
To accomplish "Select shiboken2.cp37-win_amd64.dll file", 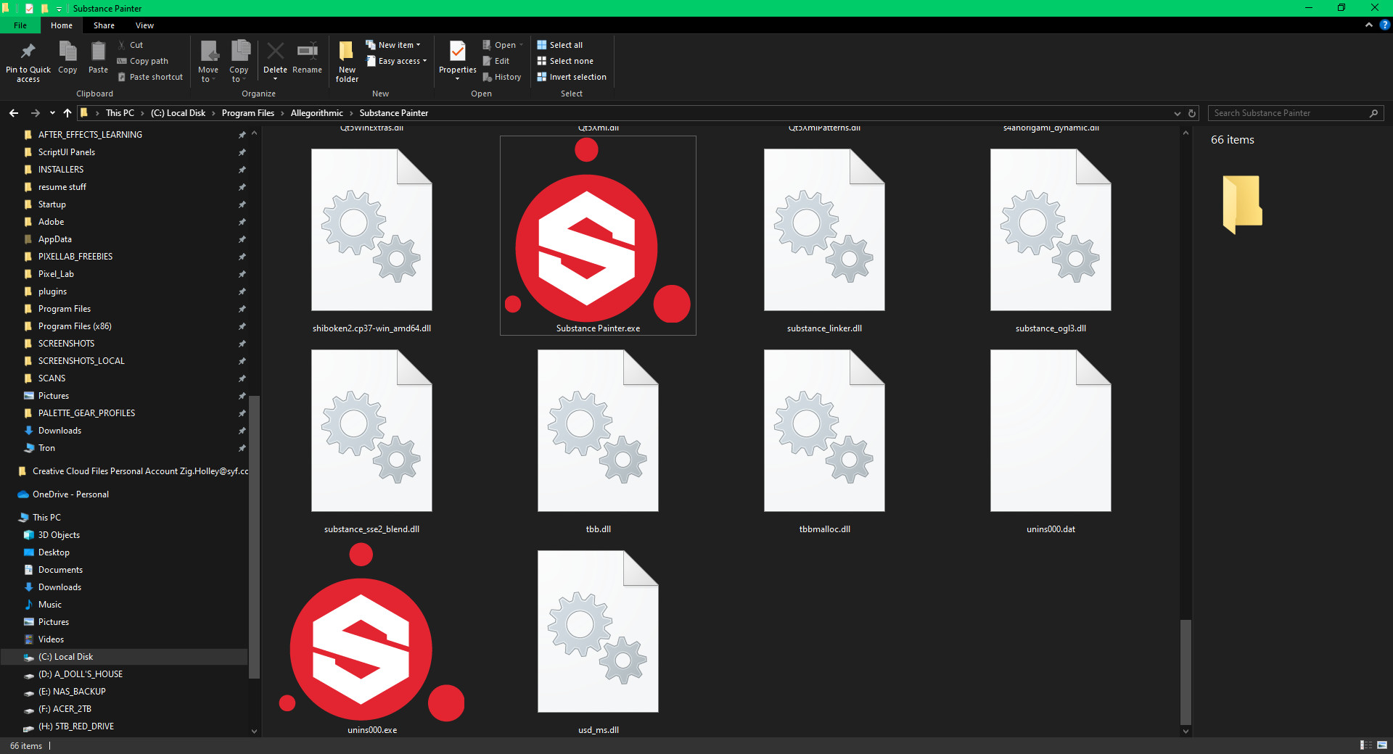I will (371, 239).
